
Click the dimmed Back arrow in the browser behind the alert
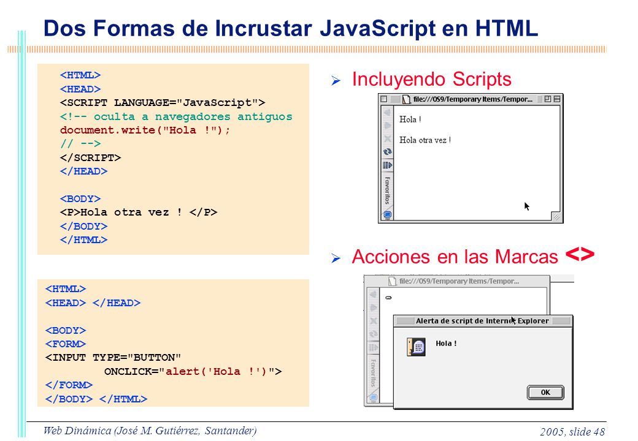[373, 295]
